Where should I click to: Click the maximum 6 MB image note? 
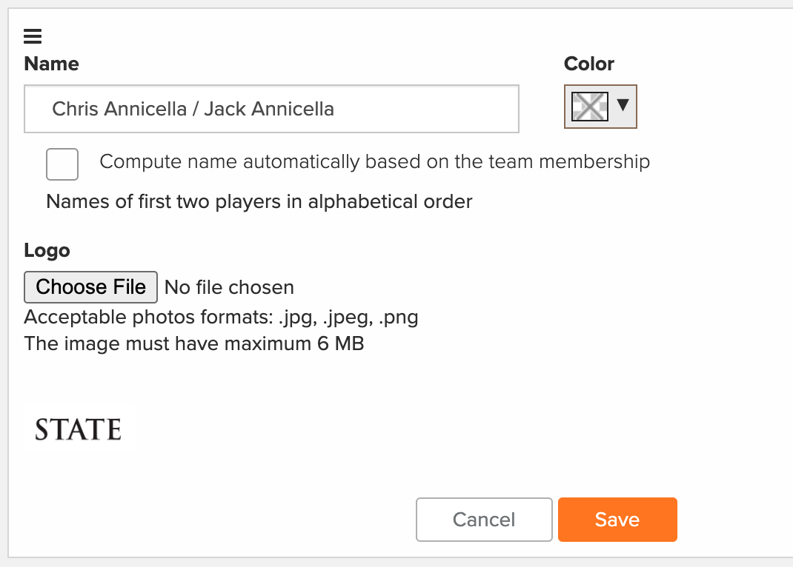tap(194, 344)
